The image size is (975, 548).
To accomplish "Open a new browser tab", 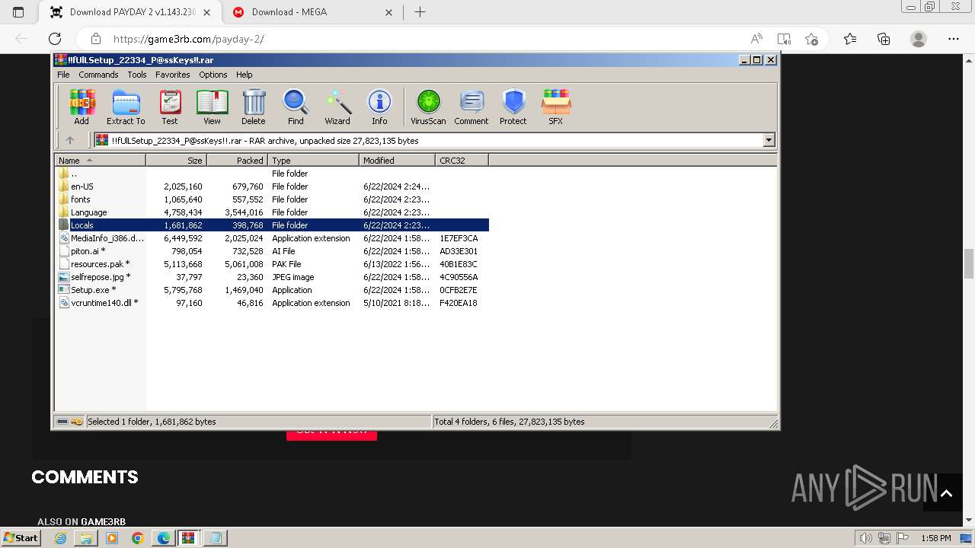I will (420, 12).
